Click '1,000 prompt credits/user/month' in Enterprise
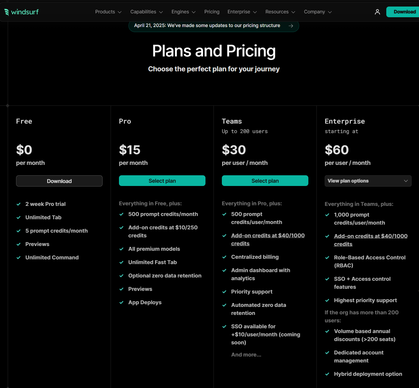This screenshot has width=419, height=388. (360, 219)
